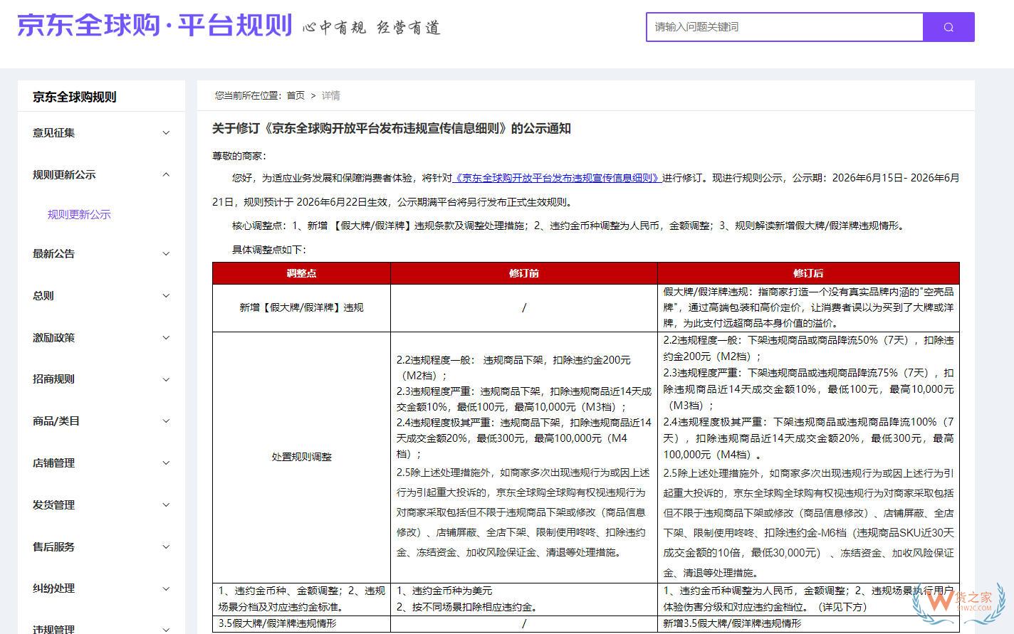Screen dimensions: 1014x634
Task: Expand the 商品/类目 chevron
Action: (x=166, y=421)
